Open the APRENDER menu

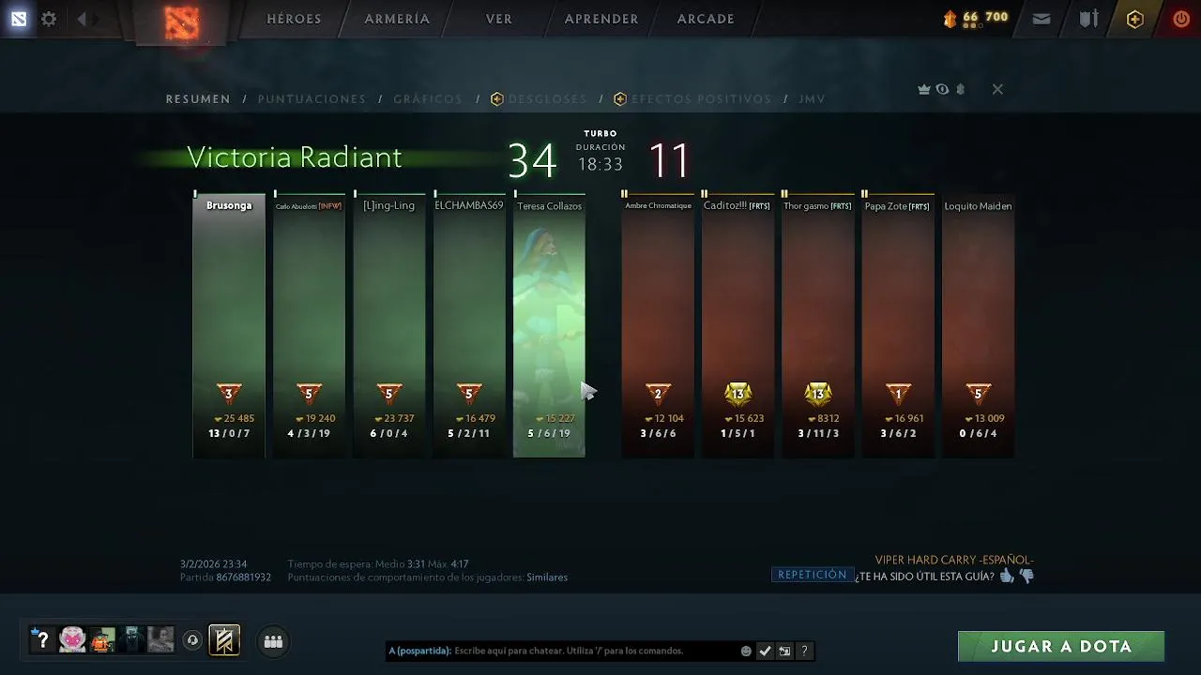pyautogui.click(x=601, y=19)
